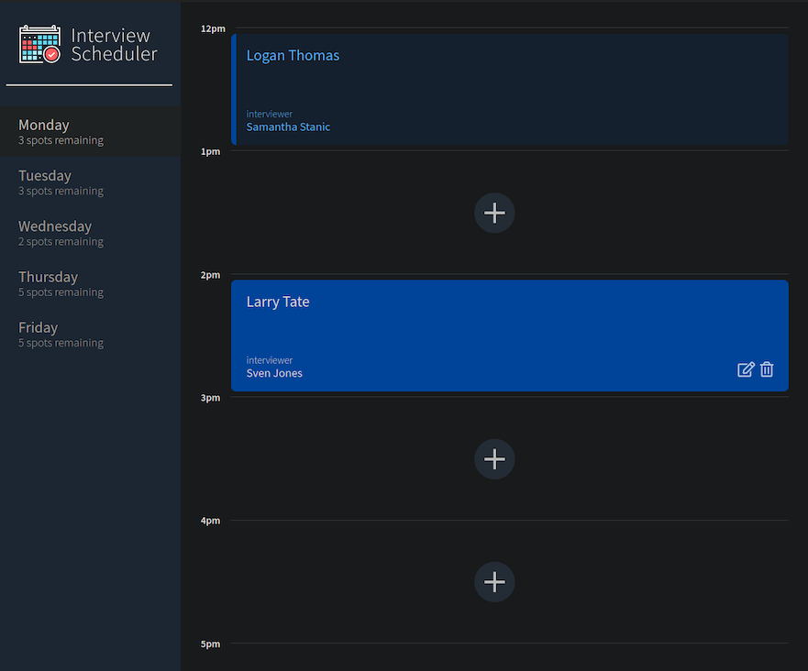Select Monday in the day list
The height and width of the screenshot is (671, 808).
(90, 131)
